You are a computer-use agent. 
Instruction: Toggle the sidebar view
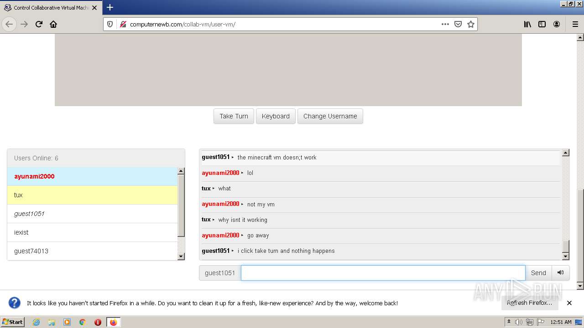point(542,24)
